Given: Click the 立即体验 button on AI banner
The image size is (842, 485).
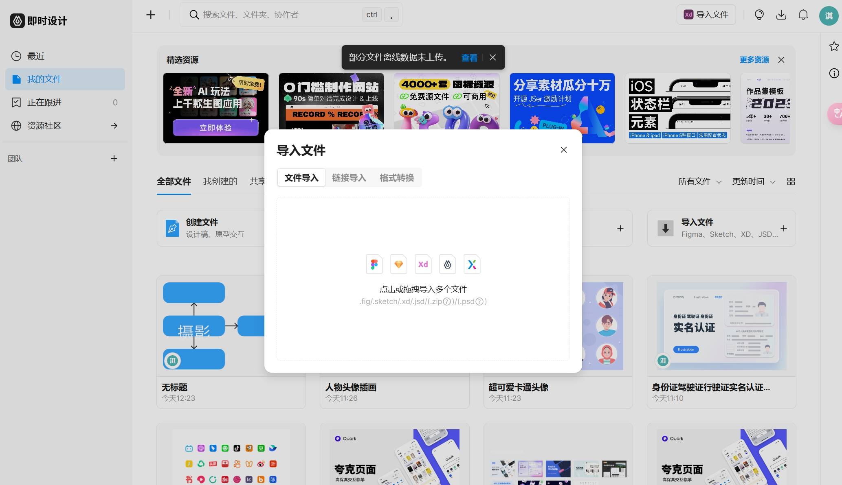Looking at the screenshot, I should (x=215, y=128).
